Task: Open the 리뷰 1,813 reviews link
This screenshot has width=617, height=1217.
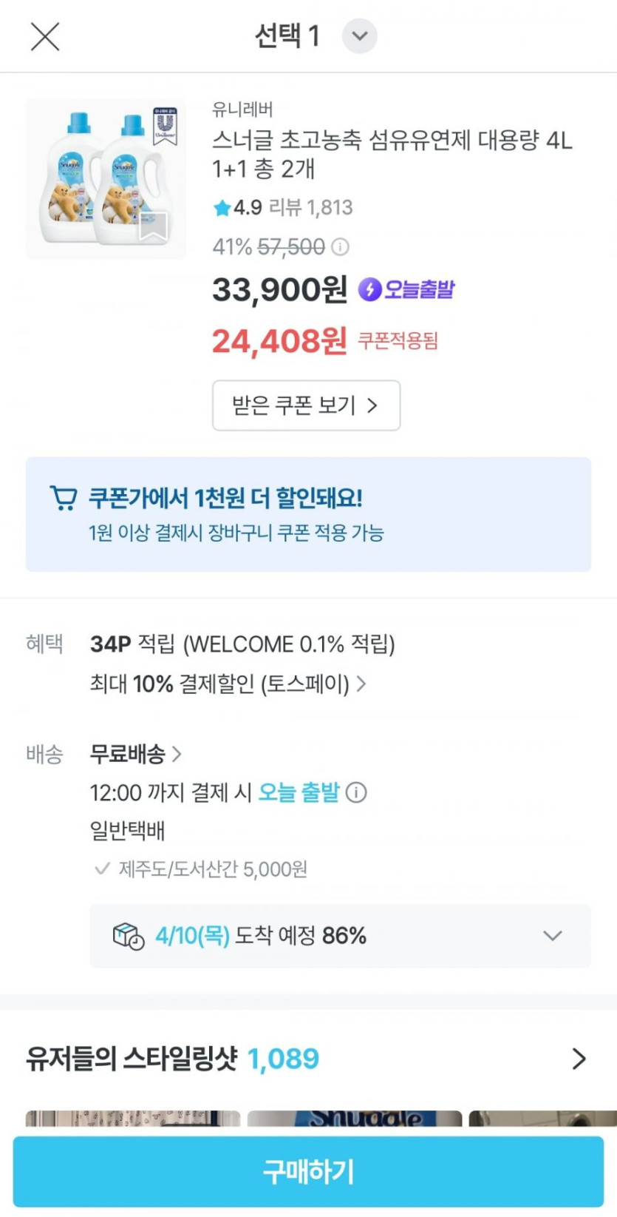Action: pyautogui.click(x=310, y=208)
